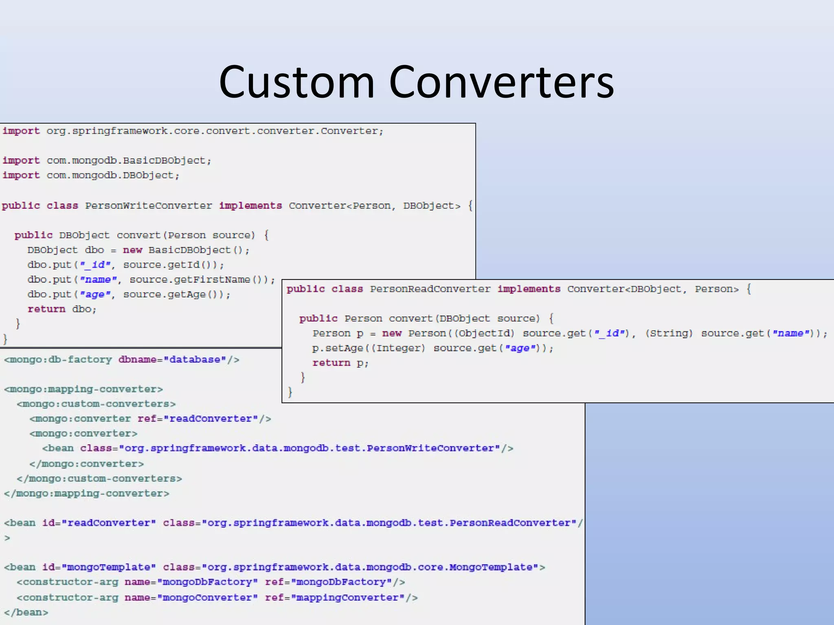This screenshot has width=834, height=625.
Task: Click the line 'p.setAge((Integer) source.get("age"));'
Action: click(433, 348)
